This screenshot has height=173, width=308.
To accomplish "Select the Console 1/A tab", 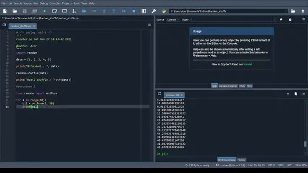I will [x=174, y=95].
